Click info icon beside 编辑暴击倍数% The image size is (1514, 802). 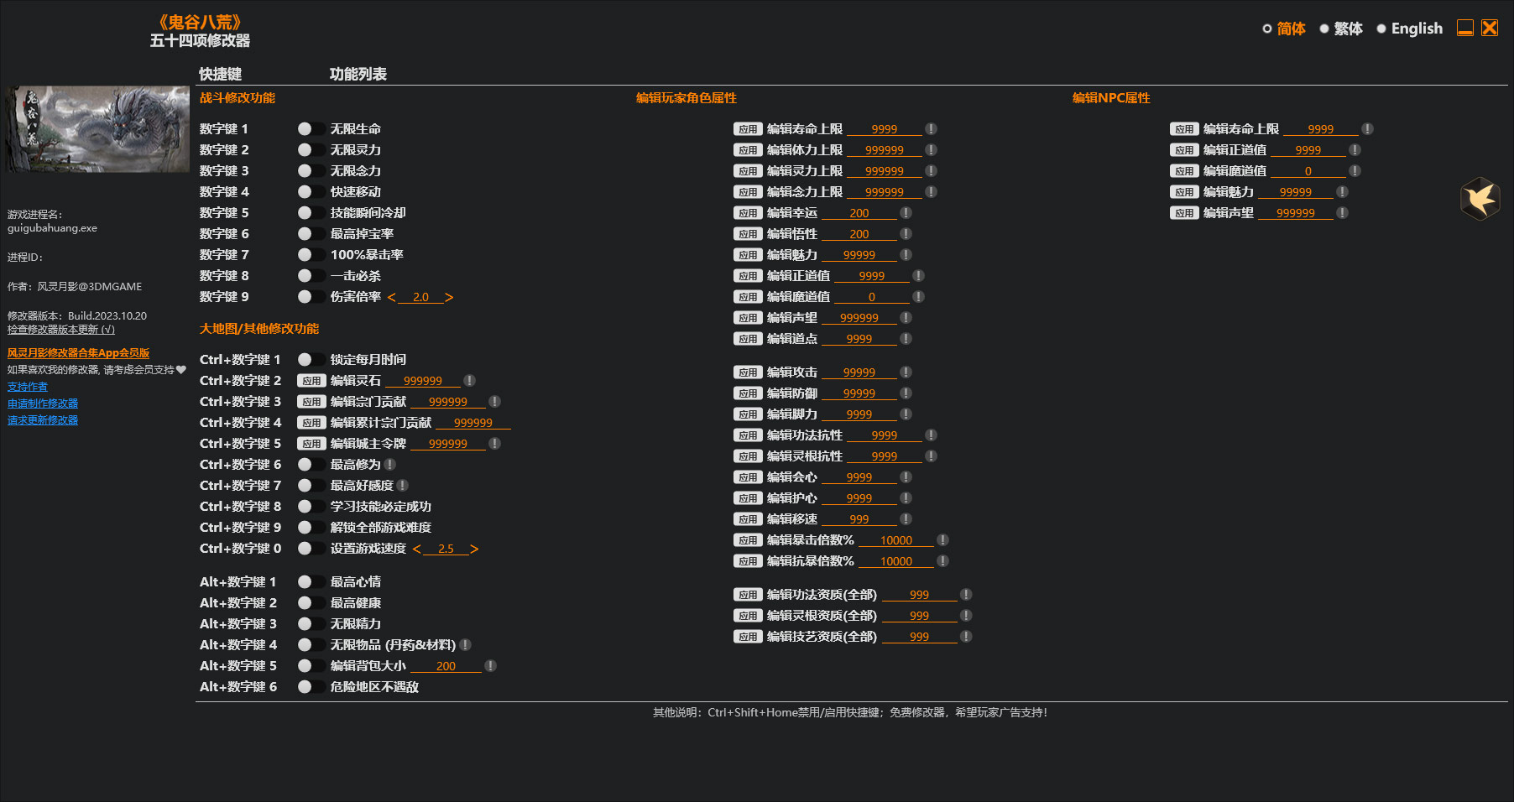click(942, 540)
